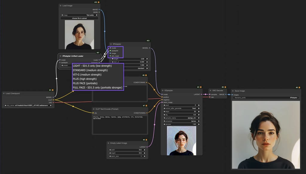This screenshot has height=174, width=306.
Task: Open the sampler_name combo showing dpmpp_2m
Action: 181,118
